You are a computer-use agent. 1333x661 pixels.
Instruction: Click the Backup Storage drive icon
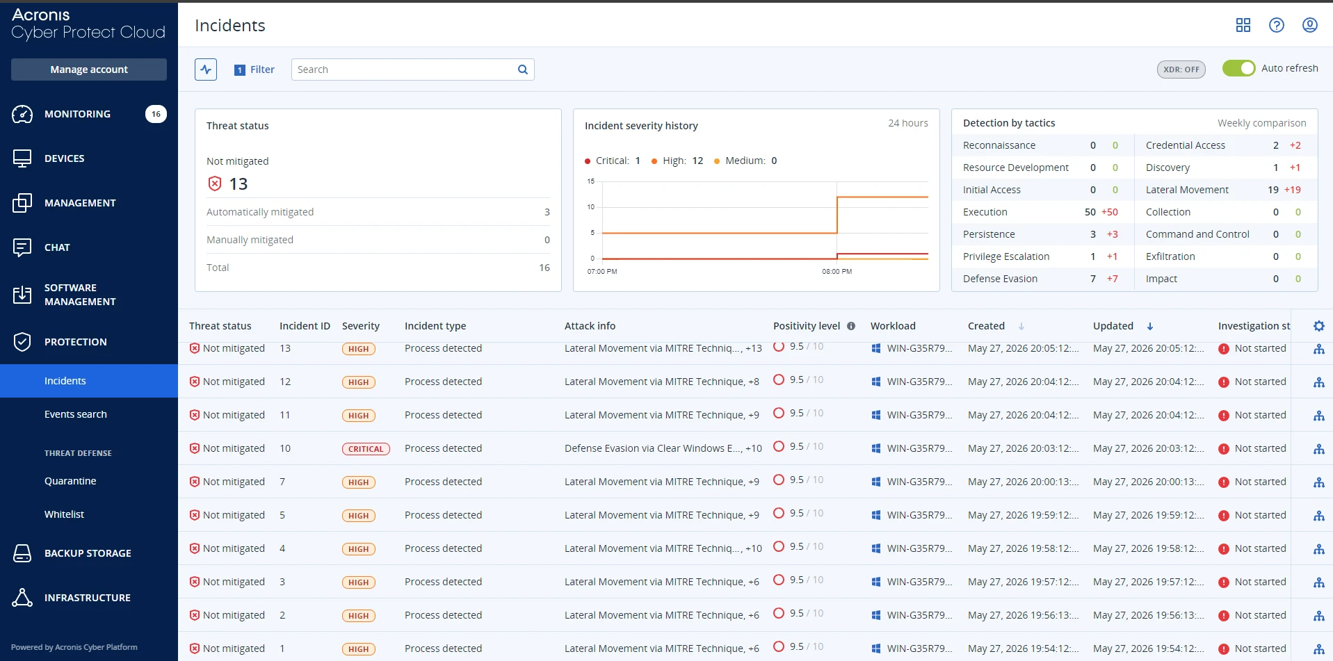[x=22, y=553]
